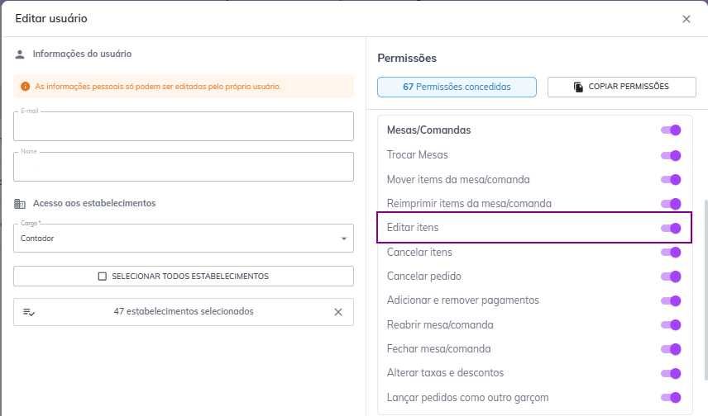The width and height of the screenshot is (708, 416).
Task: Turn off Cancelar pedido permission
Action: click(671, 277)
